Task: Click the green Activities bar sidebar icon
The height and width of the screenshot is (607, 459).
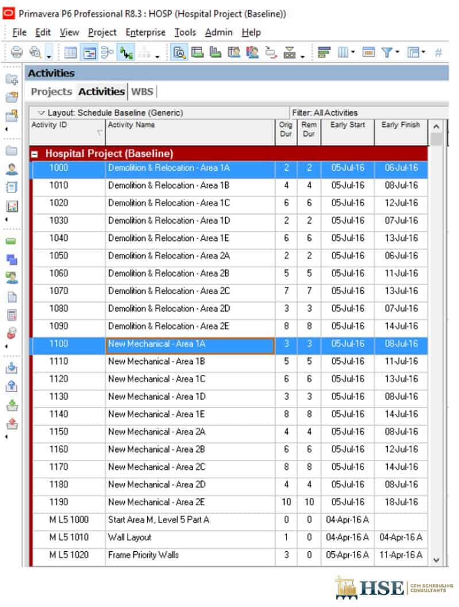Action: pyautogui.click(x=11, y=241)
